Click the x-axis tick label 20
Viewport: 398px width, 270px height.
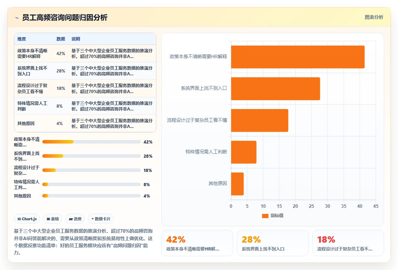click(295, 206)
